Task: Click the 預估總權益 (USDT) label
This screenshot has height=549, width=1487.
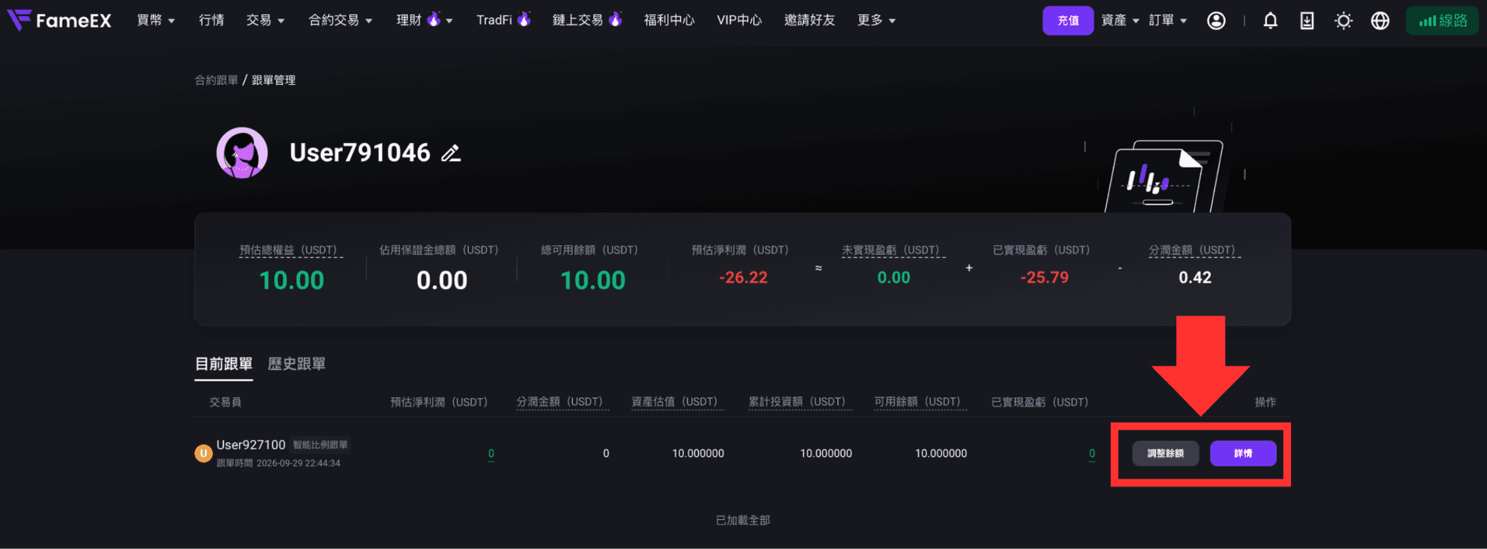Action: [291, 250]
